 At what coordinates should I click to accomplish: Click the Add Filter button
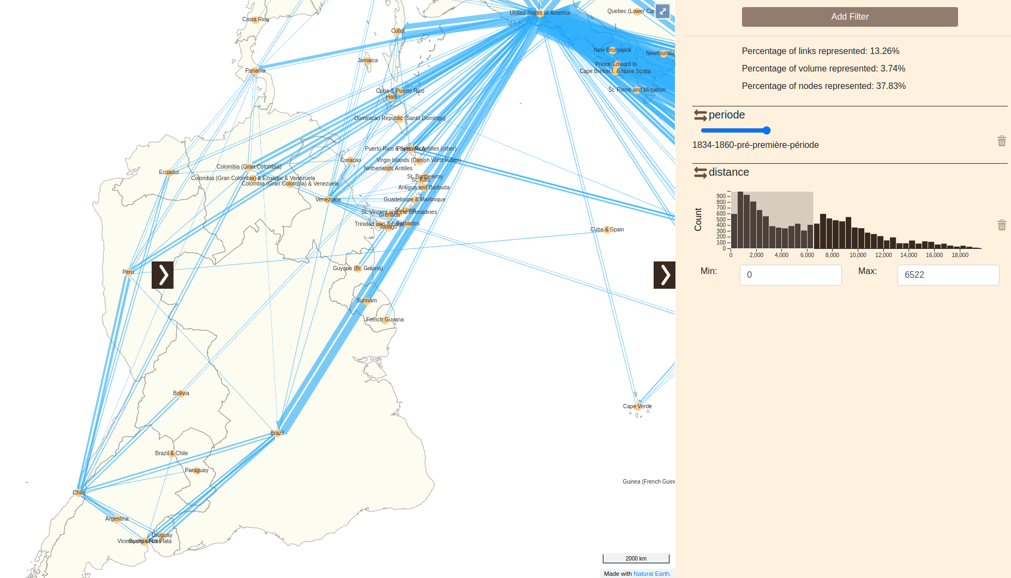(850, 17)
